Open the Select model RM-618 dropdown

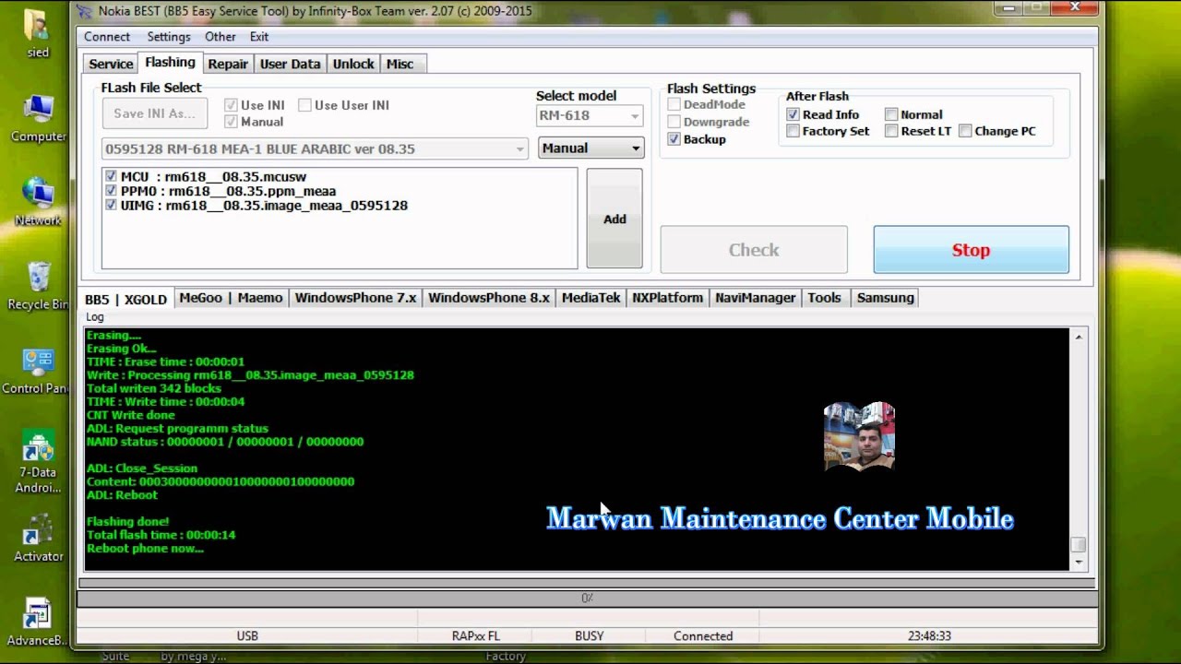pos(590,116)
